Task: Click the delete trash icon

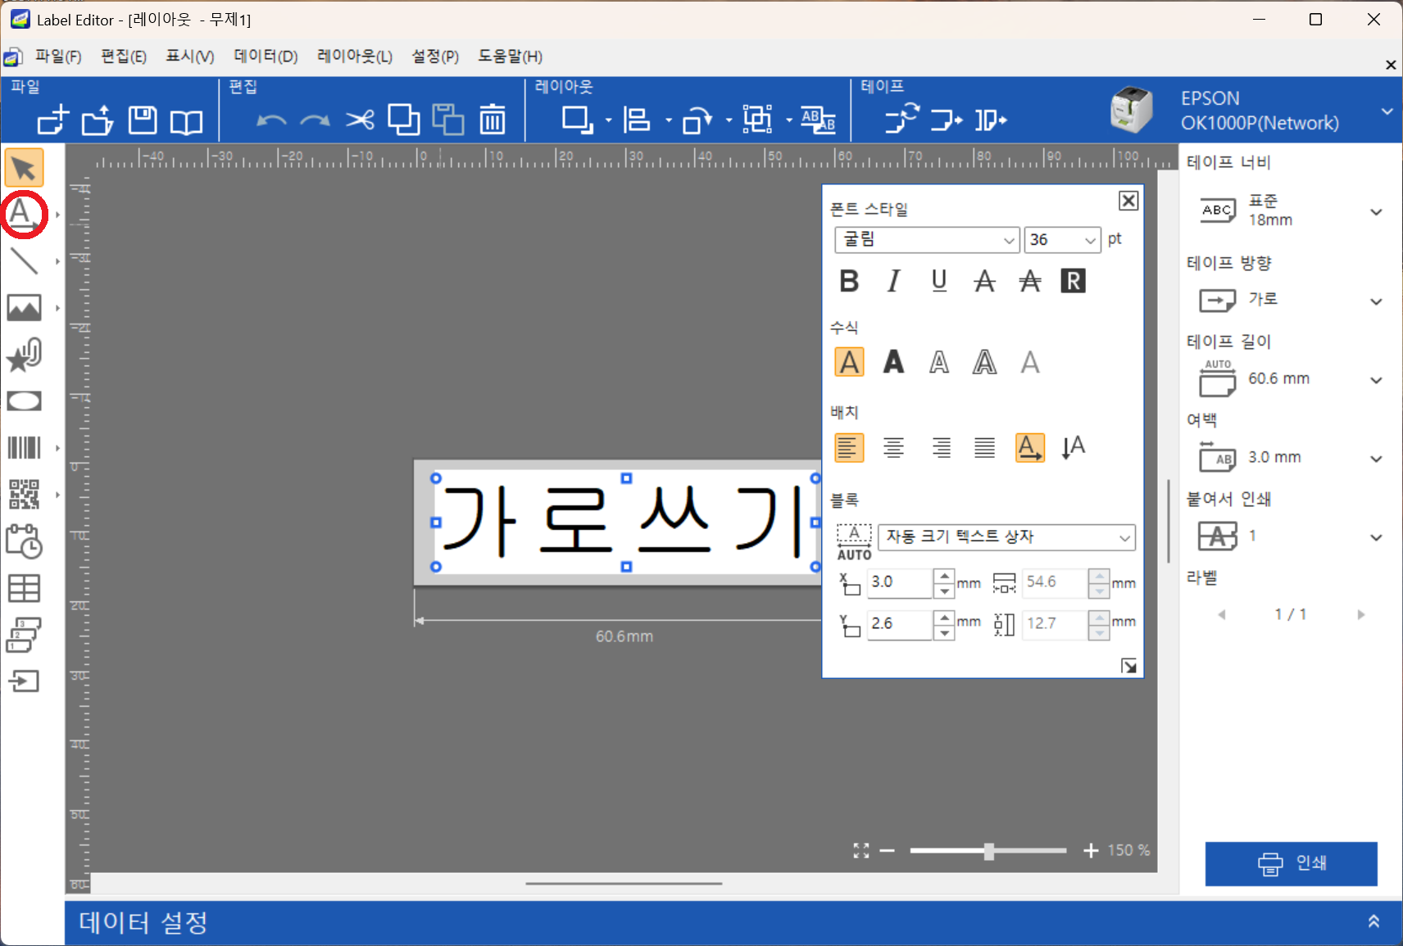Action: [493, 120]
